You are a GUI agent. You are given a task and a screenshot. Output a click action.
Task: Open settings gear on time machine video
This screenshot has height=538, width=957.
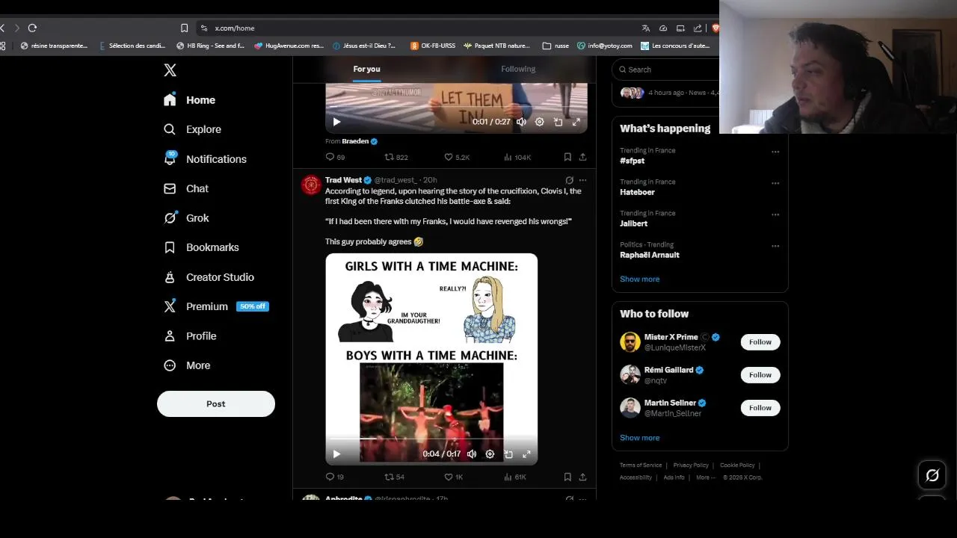pyautogui.click(x=490, y=454)
